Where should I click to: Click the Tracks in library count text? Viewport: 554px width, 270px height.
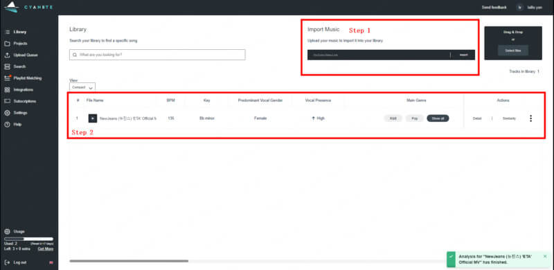tap(524, 71)
